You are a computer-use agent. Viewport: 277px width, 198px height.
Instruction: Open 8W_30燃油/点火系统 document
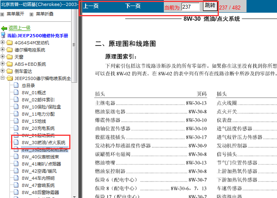click(44, 143)
